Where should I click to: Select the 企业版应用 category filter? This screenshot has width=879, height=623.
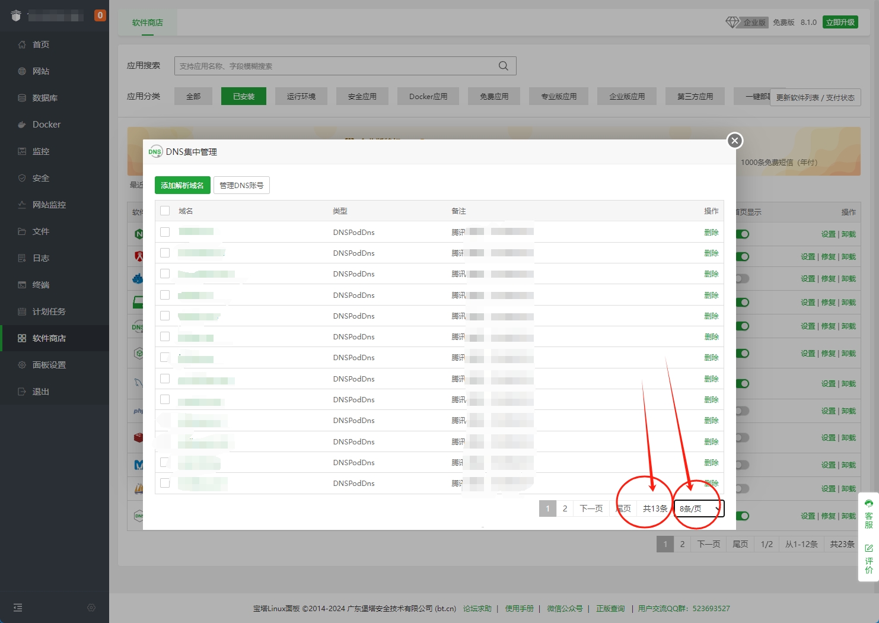pyautogui.click(x=627, y=96)
